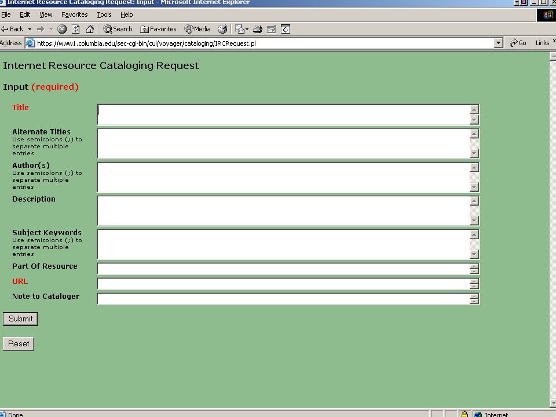Click the Windows logo throbber icon
Image resolution: width=556 pixels, height=417 pixels.
coord(546,15)
